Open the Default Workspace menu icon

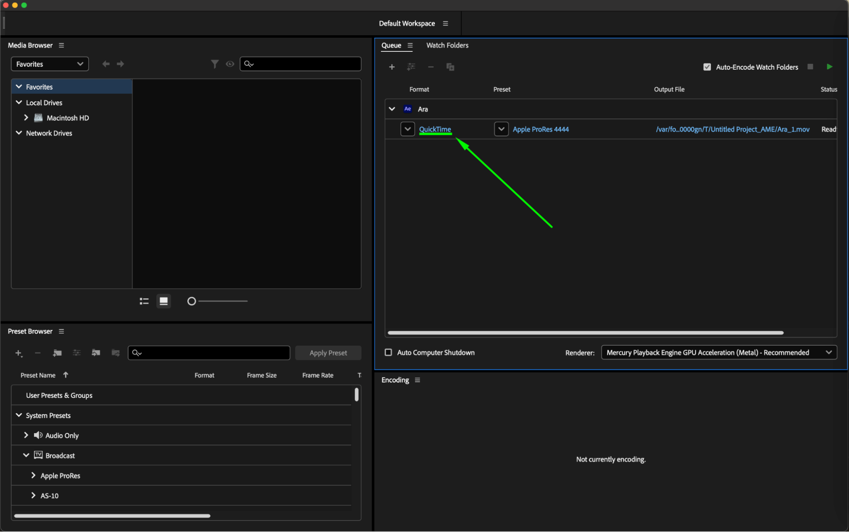(446, 23)
